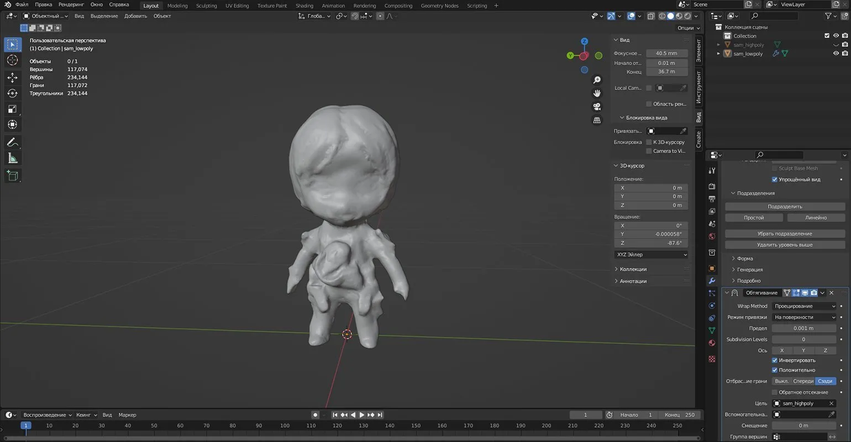This screenshot has height=442, width=851.
Task: Select the Rotate tool in left toolbar
Action: (x=12, y=93)
